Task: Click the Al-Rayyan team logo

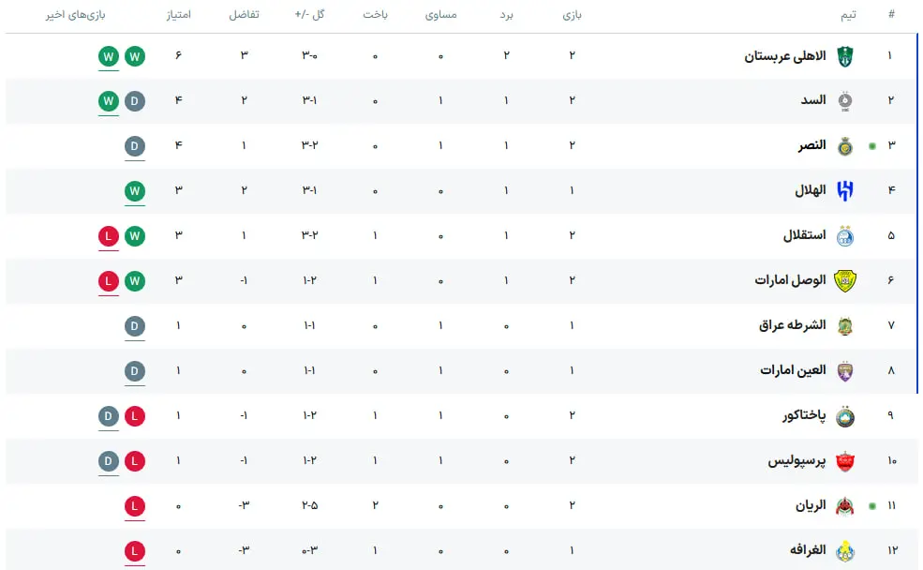Action: 845,506
